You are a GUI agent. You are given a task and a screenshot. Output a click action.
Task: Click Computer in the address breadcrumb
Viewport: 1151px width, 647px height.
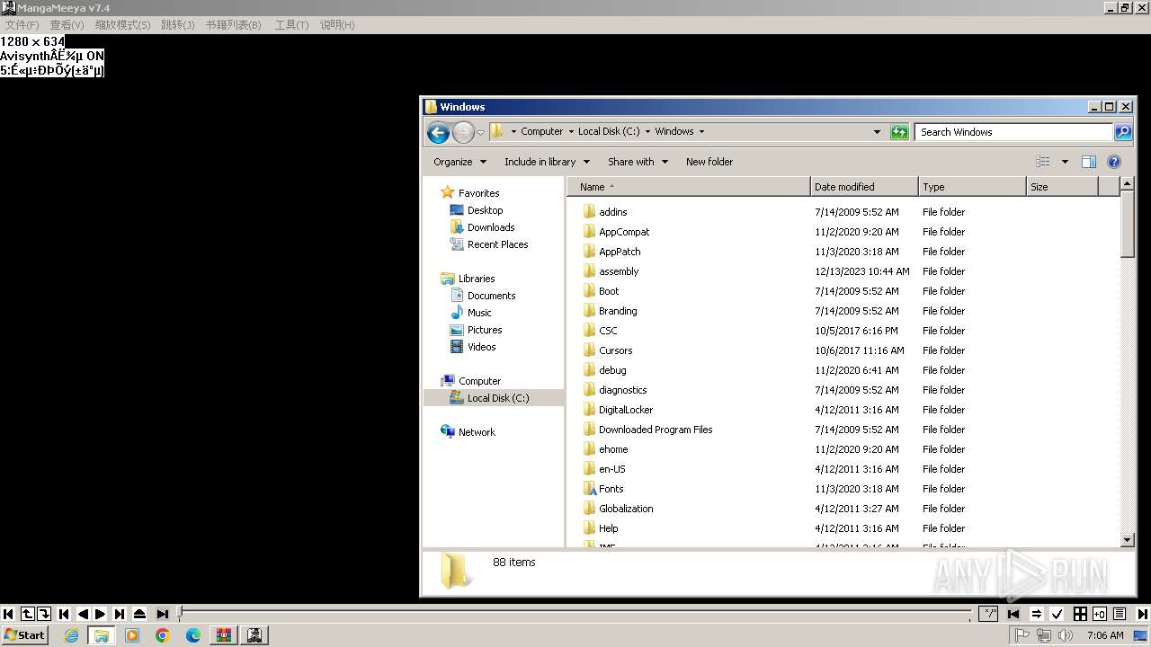pyautogui.click(x=541, y=131)
